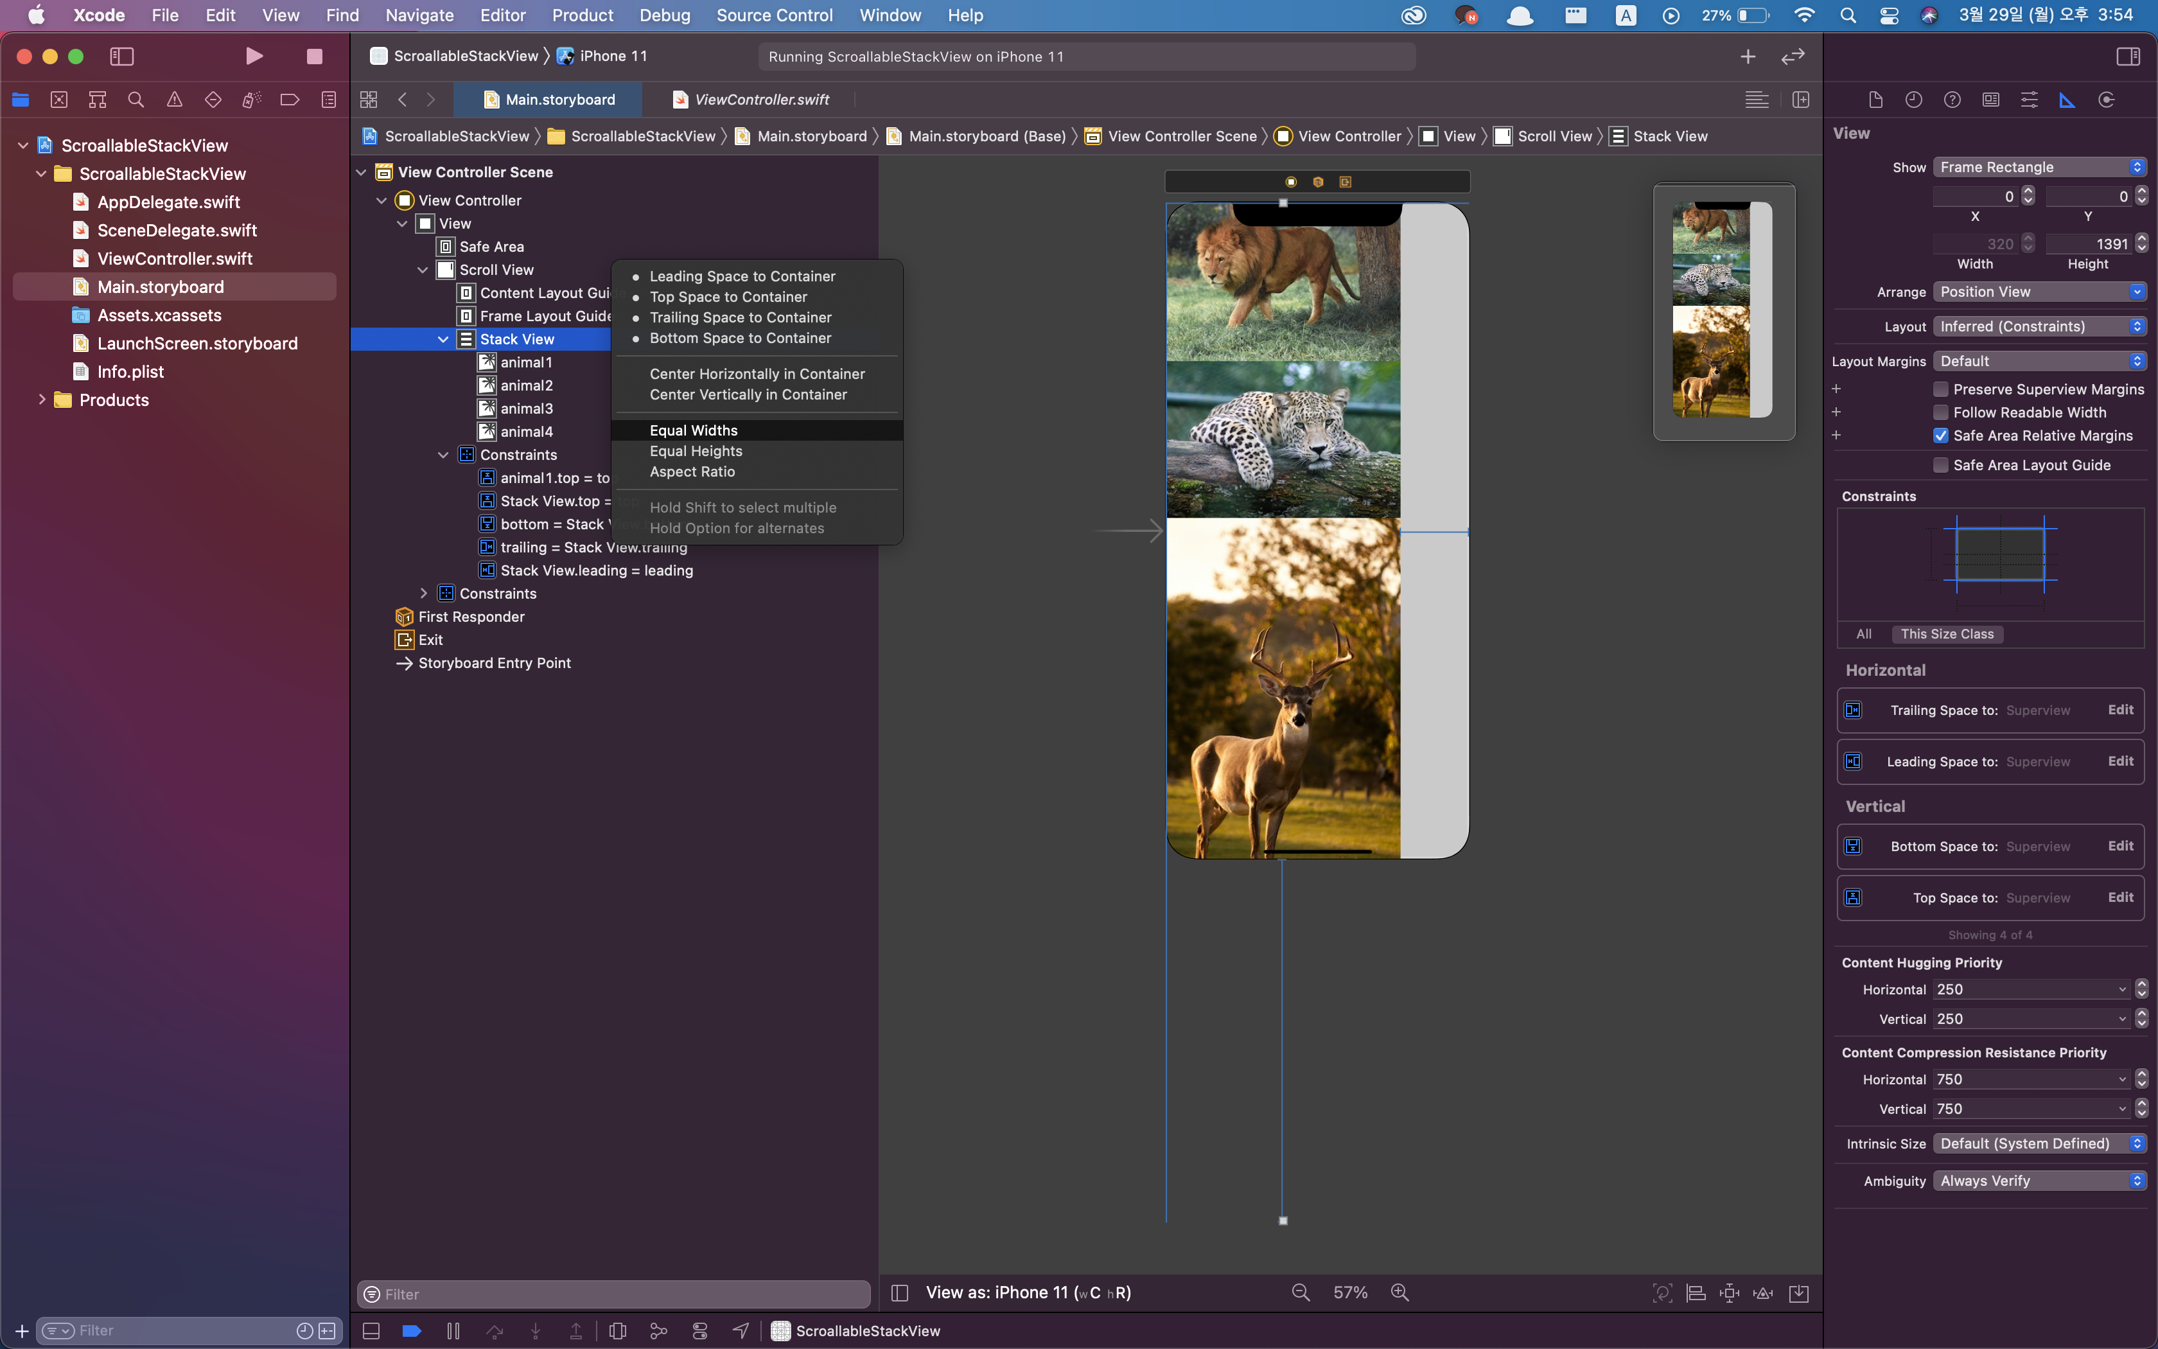Click Edit for Trailing Space constraint

[2119, 710]
